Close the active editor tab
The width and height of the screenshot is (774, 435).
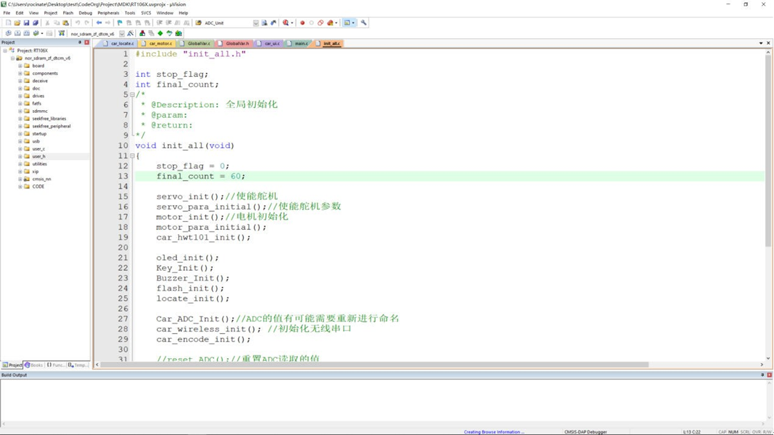[x=768, y=44]
